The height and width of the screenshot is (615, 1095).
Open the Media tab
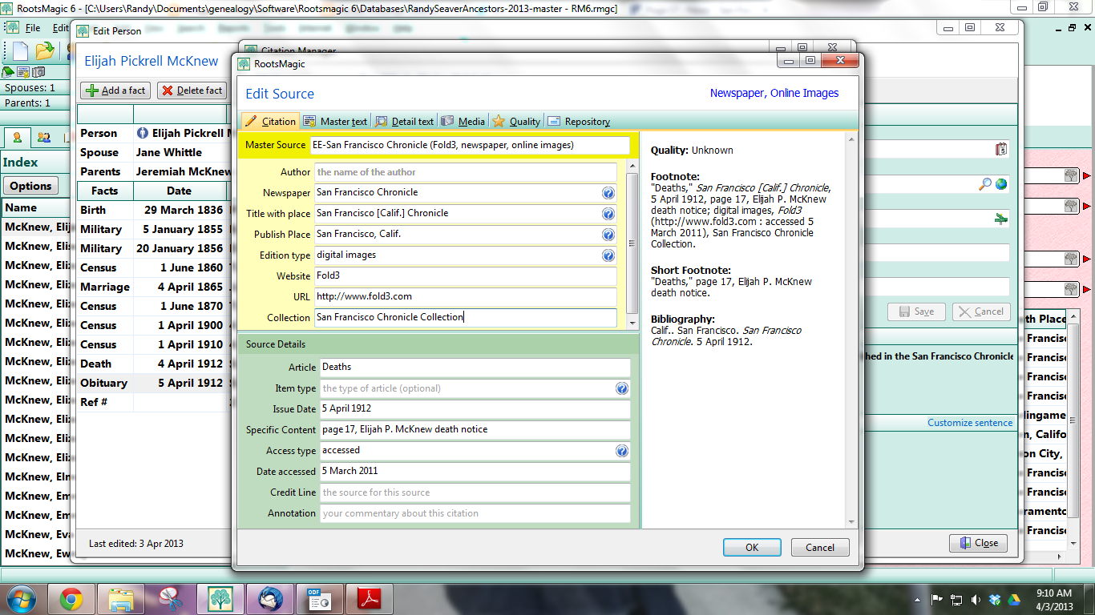pyautogui.click(x=463, y=121)
